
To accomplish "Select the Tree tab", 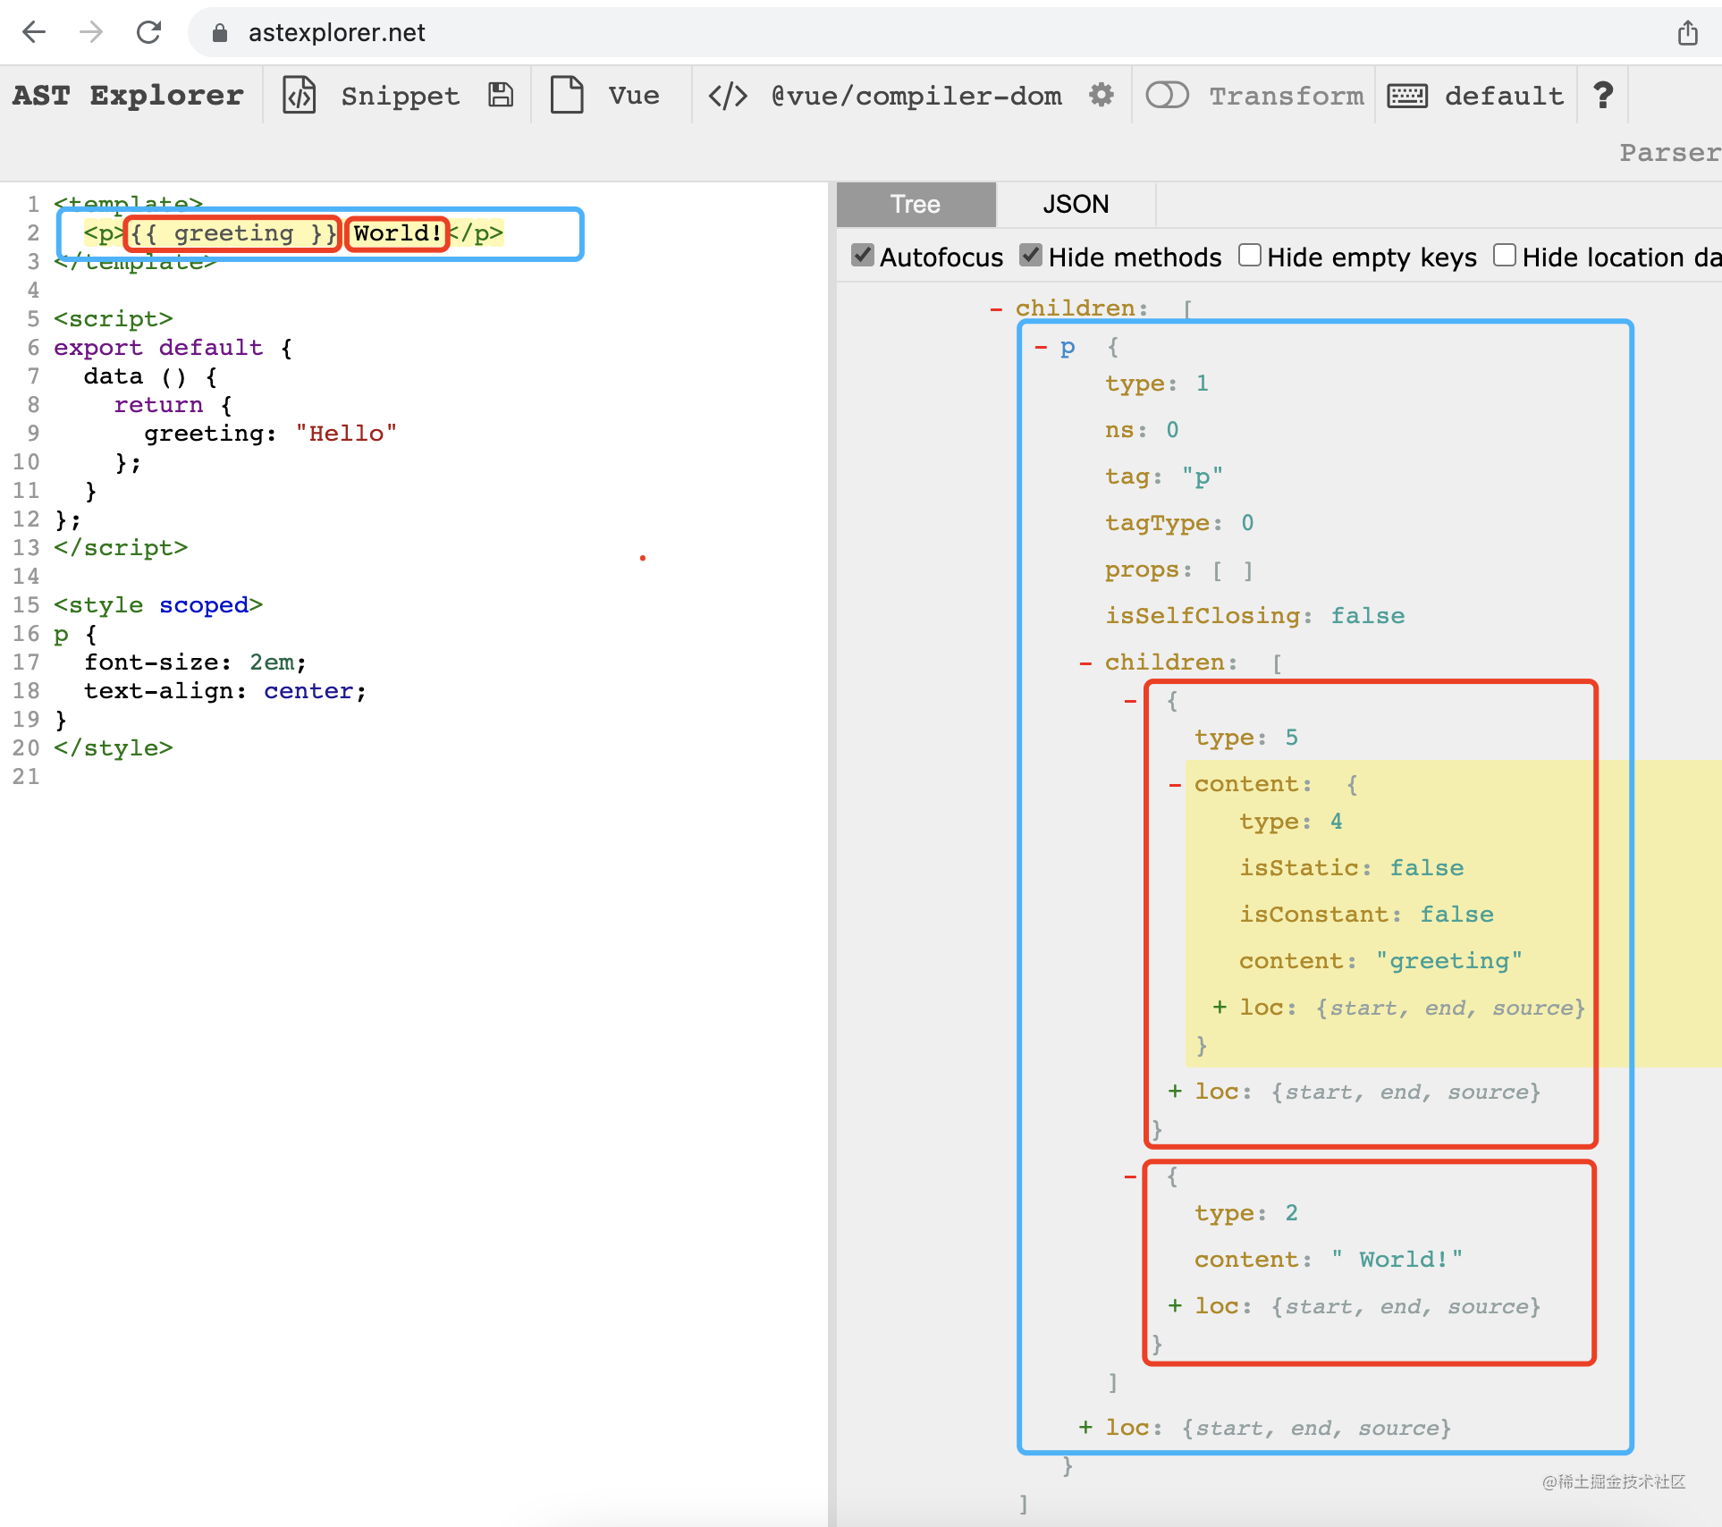I will point(916,205).
